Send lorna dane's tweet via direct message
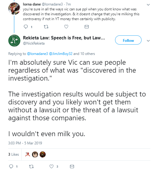The image size is (158, 174). click(86, 27)
